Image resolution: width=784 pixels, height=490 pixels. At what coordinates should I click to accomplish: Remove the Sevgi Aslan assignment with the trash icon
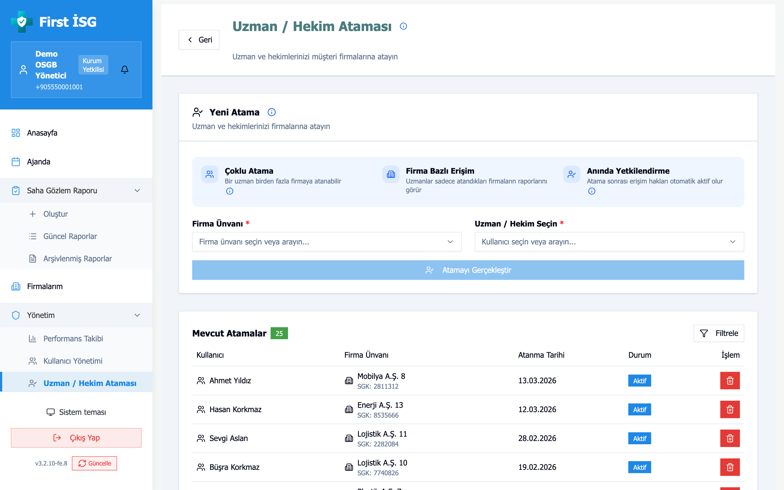730,438
